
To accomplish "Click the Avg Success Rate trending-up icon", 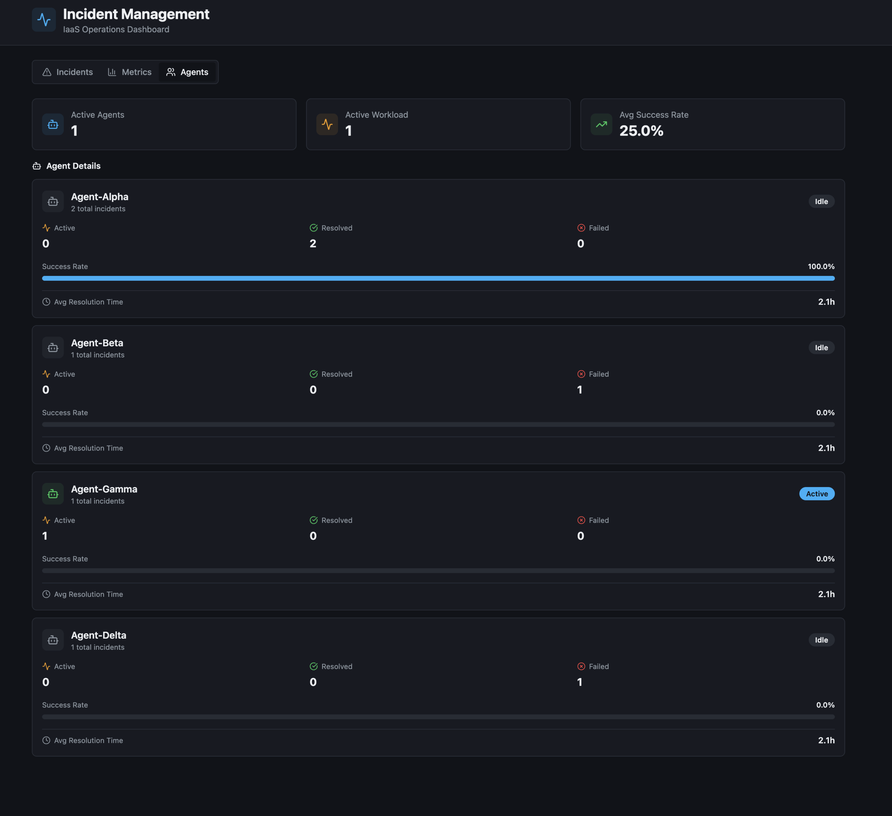I will [601, 124].
